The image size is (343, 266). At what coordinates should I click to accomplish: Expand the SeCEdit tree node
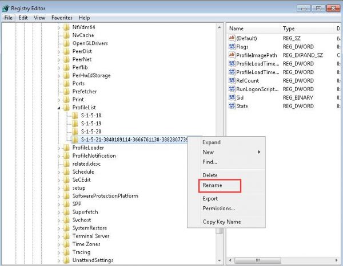(59, 181)
